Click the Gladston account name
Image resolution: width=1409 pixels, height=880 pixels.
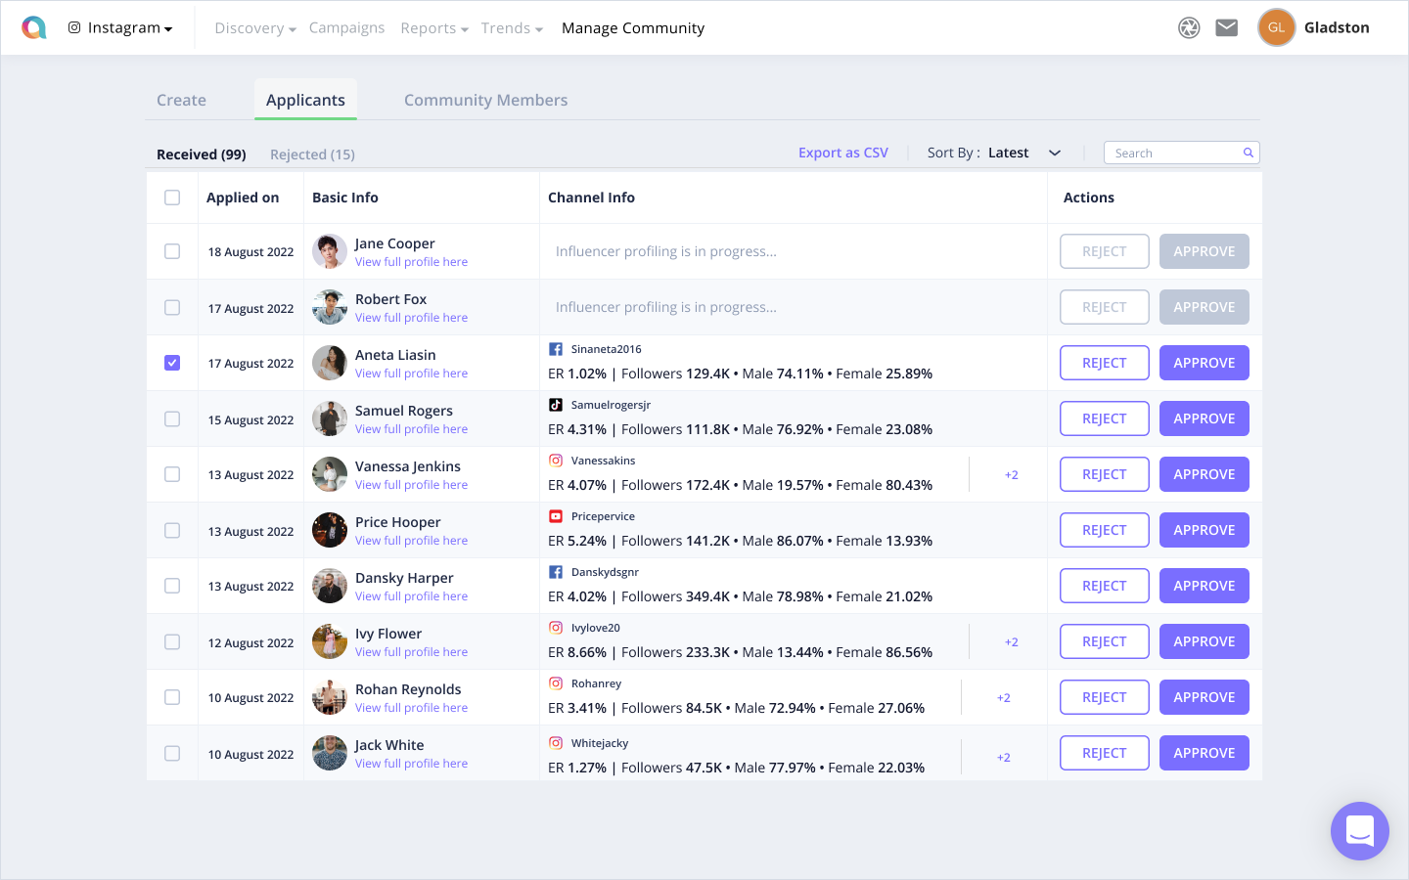pyautogui.click(x=1337, y=27)
